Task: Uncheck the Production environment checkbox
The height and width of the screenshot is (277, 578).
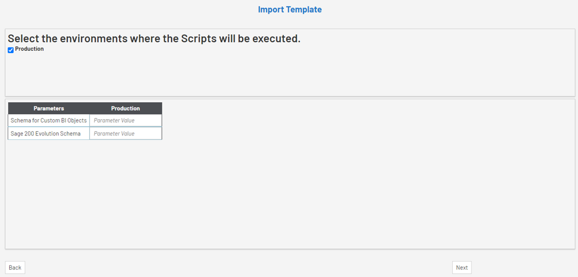Action: tap(11, 50)
